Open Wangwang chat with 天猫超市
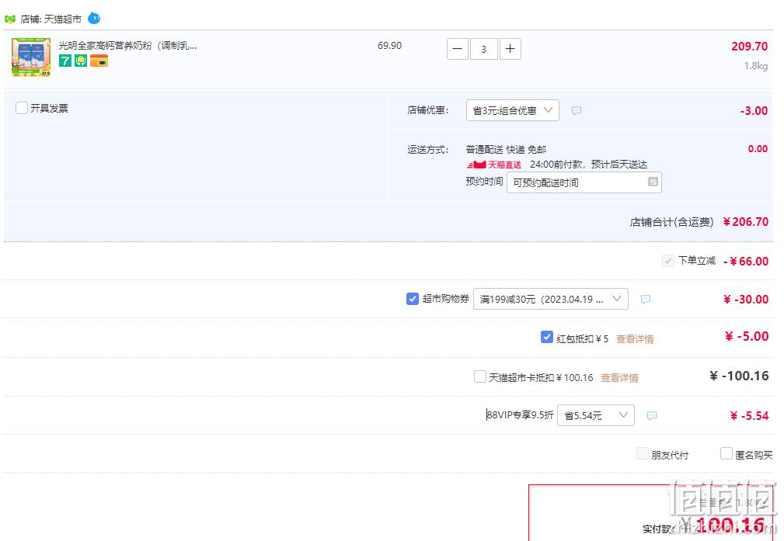Image resolution: width=784 pixels, height=541 pixels. [x=94, y=19]
